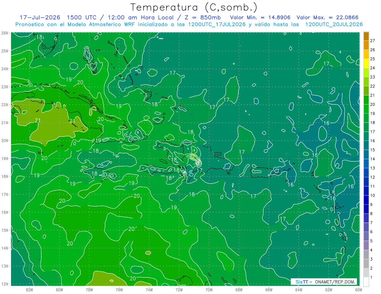Click the "66W" longitude axis label

[269, 290]
